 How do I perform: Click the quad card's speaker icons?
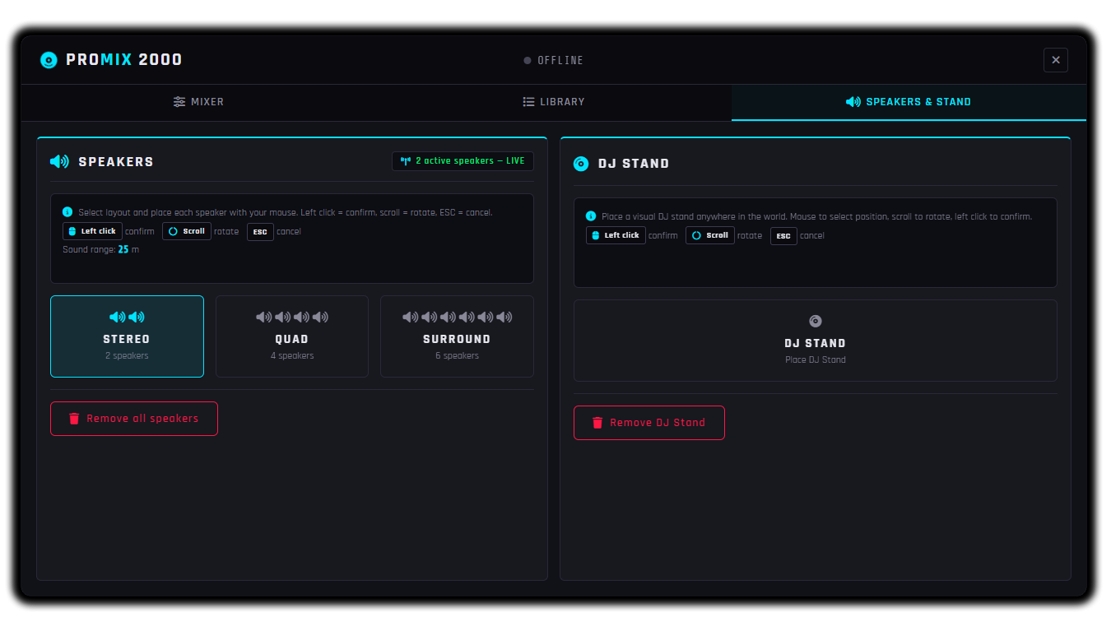tap(292, 317)
